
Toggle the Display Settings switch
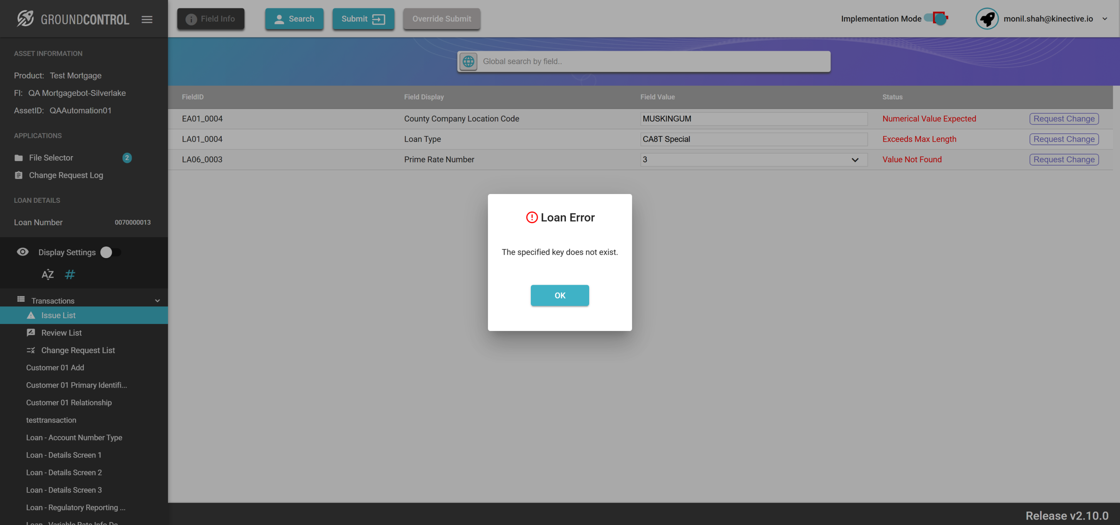pyautogui.click(x=110, y=252)
